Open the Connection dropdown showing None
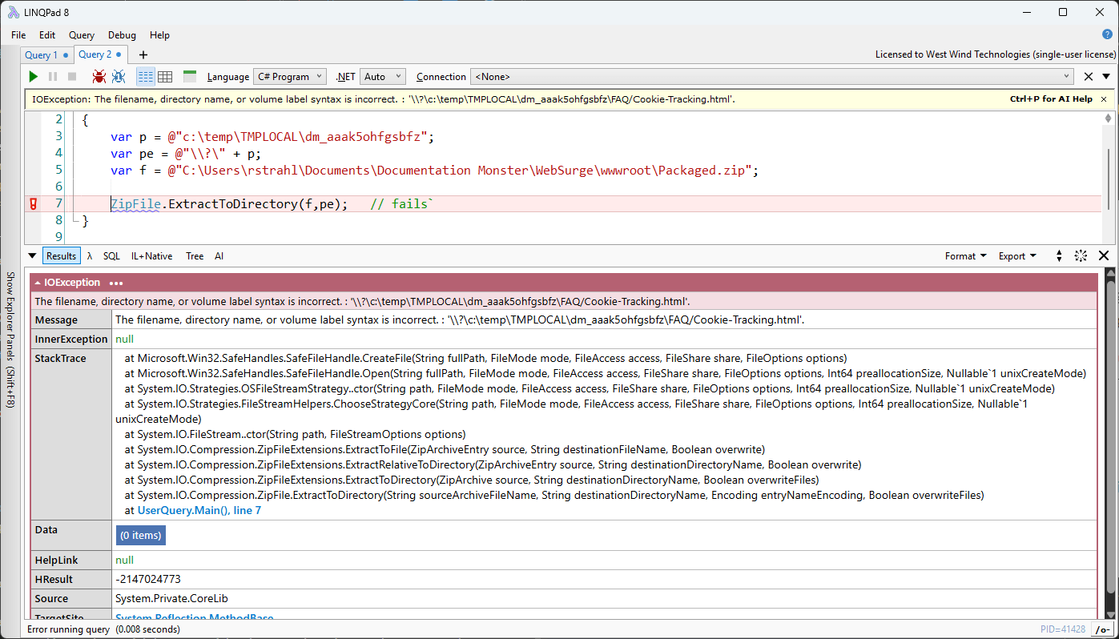The width and height of the screenshot is (1119, 639). coord(771,77)
